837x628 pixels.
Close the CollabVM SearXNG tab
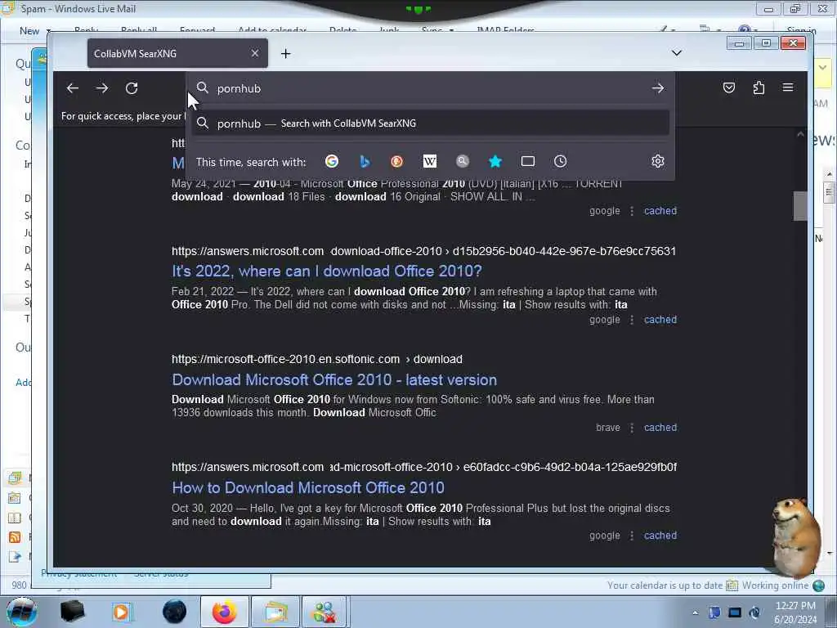[255, 53]
